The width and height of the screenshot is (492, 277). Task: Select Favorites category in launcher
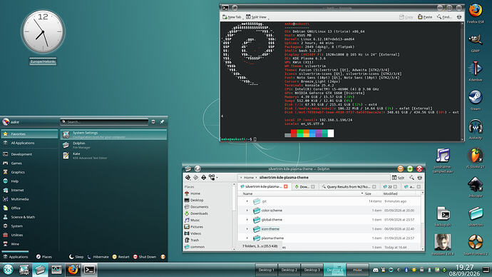29,134
